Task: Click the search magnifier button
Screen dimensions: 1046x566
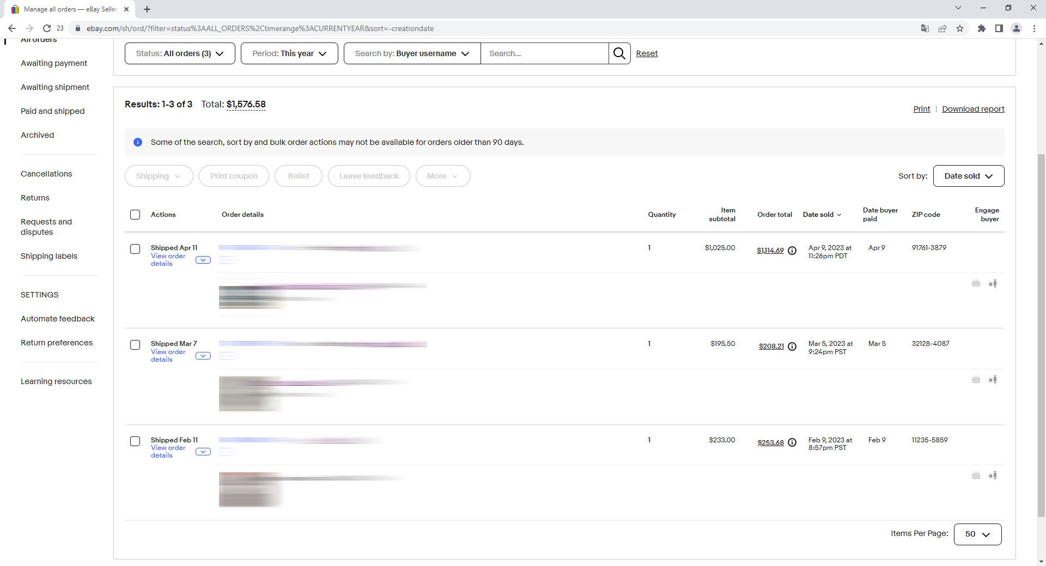Action: (x=619, y=53)
